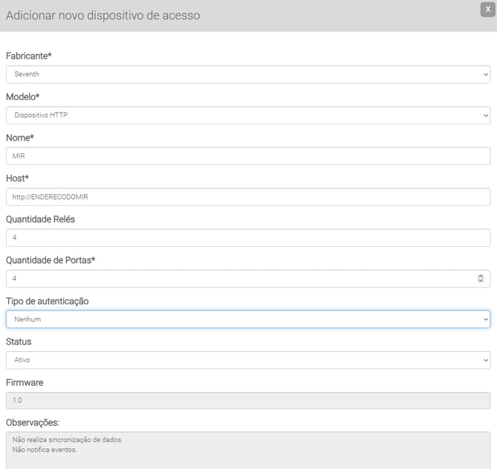This screenshot has width=497, height=469.
Task: Expand the Tipo de autenticação dropdown
Action: (x=248, y=319)
